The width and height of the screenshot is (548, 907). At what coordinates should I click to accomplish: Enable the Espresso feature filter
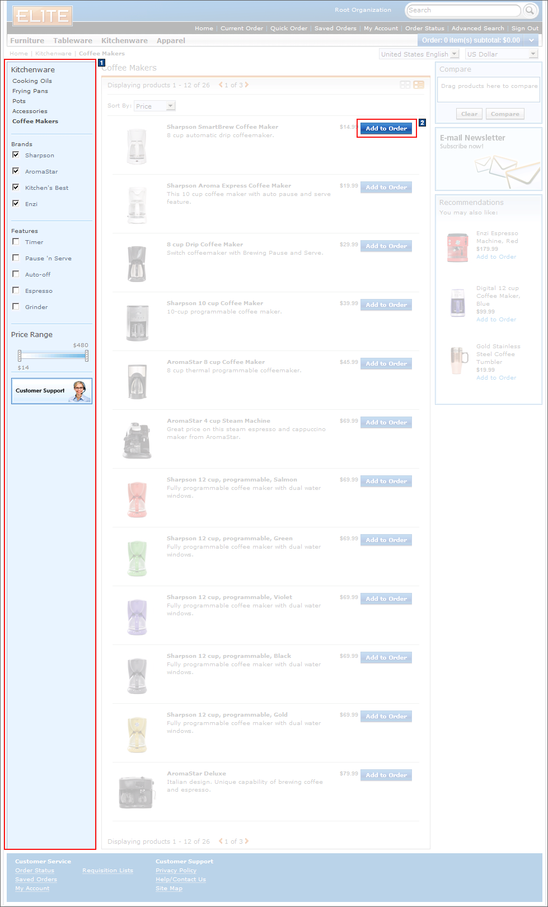click(x=16, y=290)
